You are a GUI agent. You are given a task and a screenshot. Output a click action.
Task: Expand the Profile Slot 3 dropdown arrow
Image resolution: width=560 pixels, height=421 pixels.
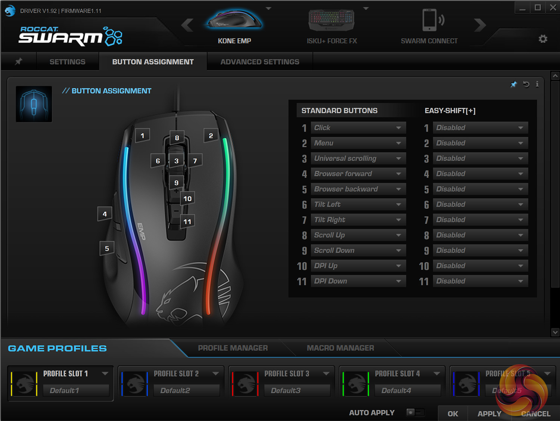click(x=326, y=374)
